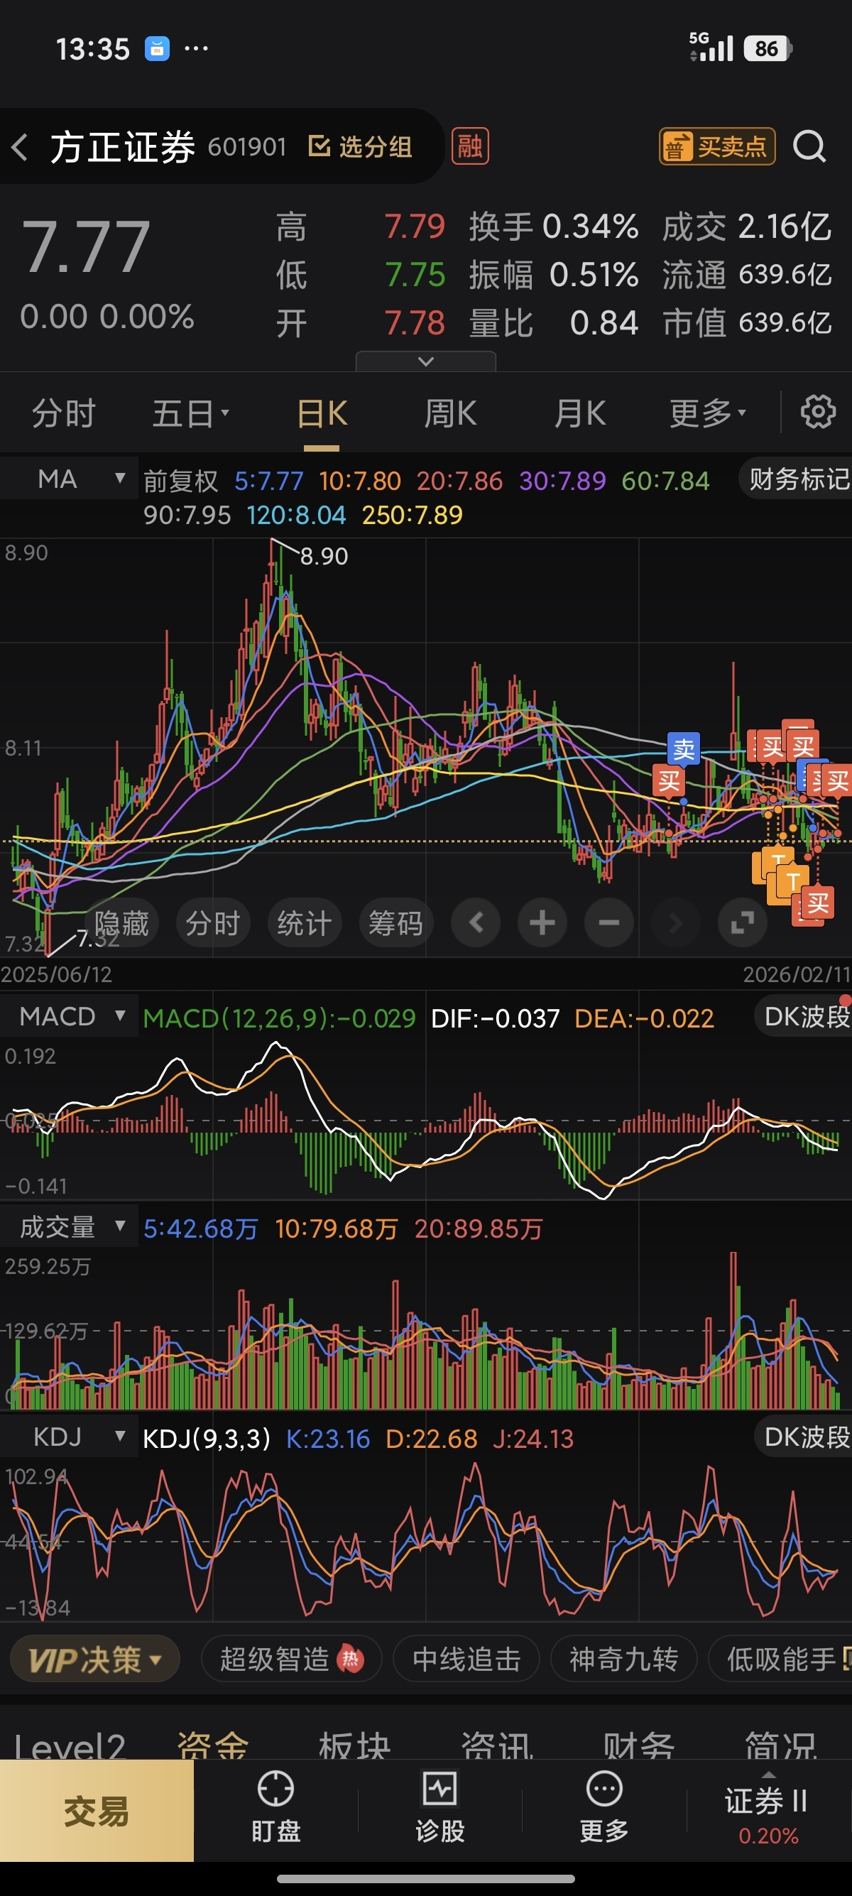Screen dimensions: 852x1896
Task: Select 神奇九转 indicator
Action: point(624,1659)
